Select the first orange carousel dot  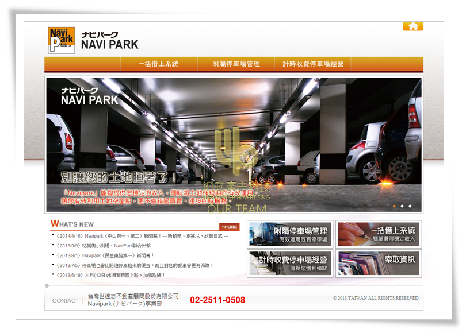click(394, 206)
